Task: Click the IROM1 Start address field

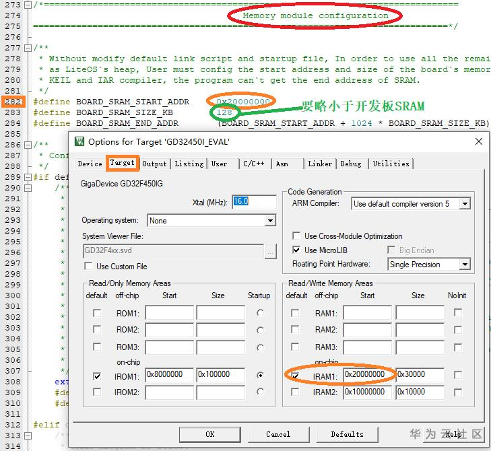Action: pos(170,375)
